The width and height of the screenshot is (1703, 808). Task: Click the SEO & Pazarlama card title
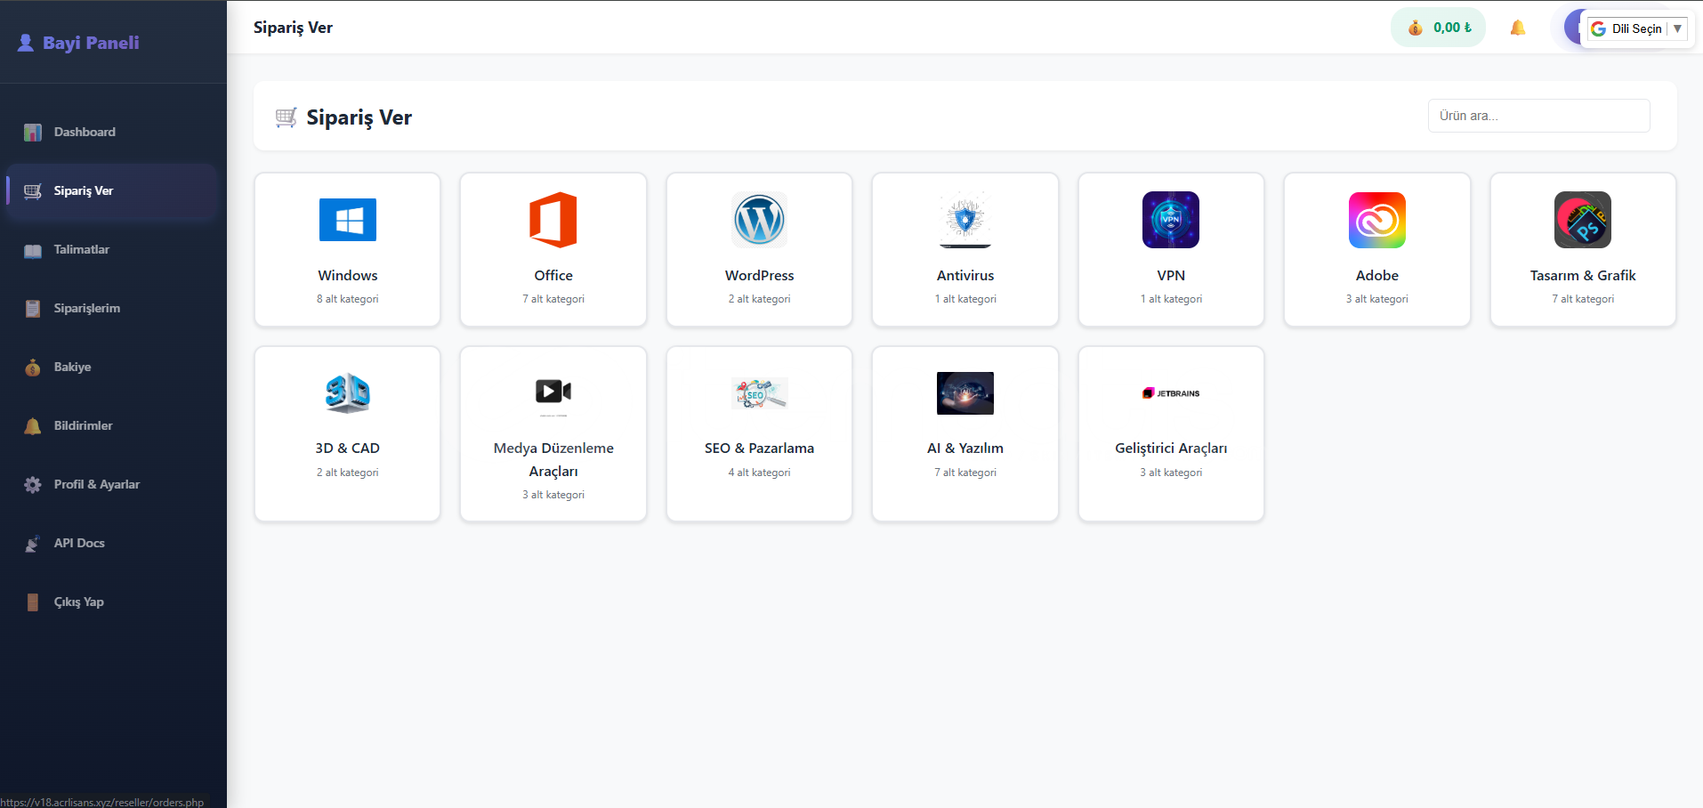click(x=760, y=448)
